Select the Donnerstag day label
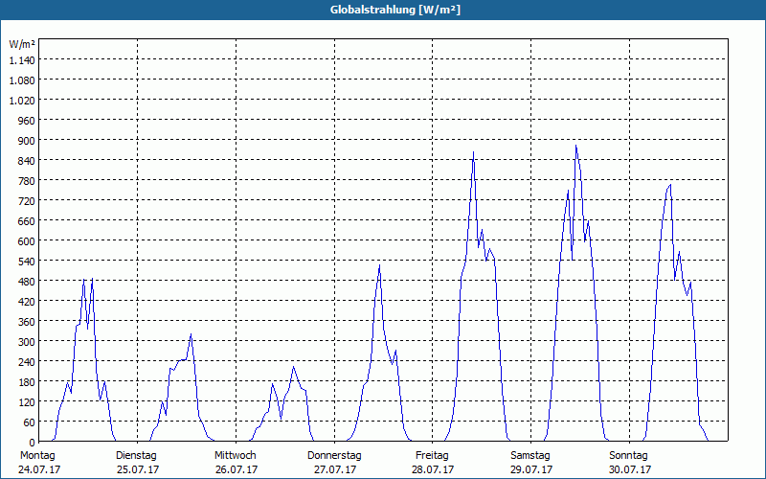The width and height of the screenshot is (766, 479). tap(334, 456)
